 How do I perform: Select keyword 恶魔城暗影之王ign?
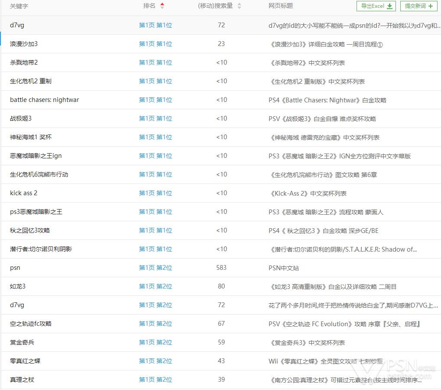36,156
